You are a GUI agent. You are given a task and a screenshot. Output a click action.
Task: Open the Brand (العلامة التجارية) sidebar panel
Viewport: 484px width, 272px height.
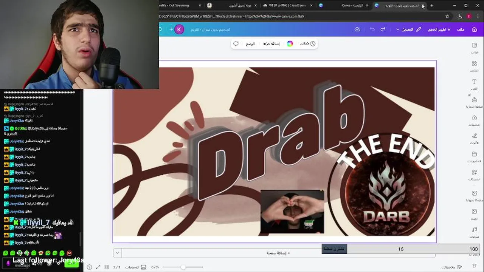(475, 102)
